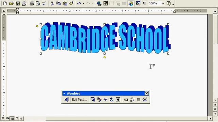
Task: Open Print Preview
Action: [x=38, y=3]
